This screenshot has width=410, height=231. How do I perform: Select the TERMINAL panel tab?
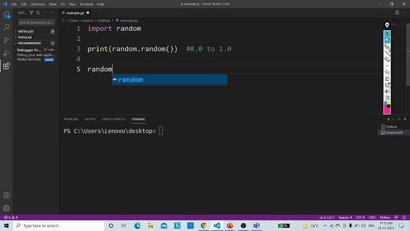(138, 119)
